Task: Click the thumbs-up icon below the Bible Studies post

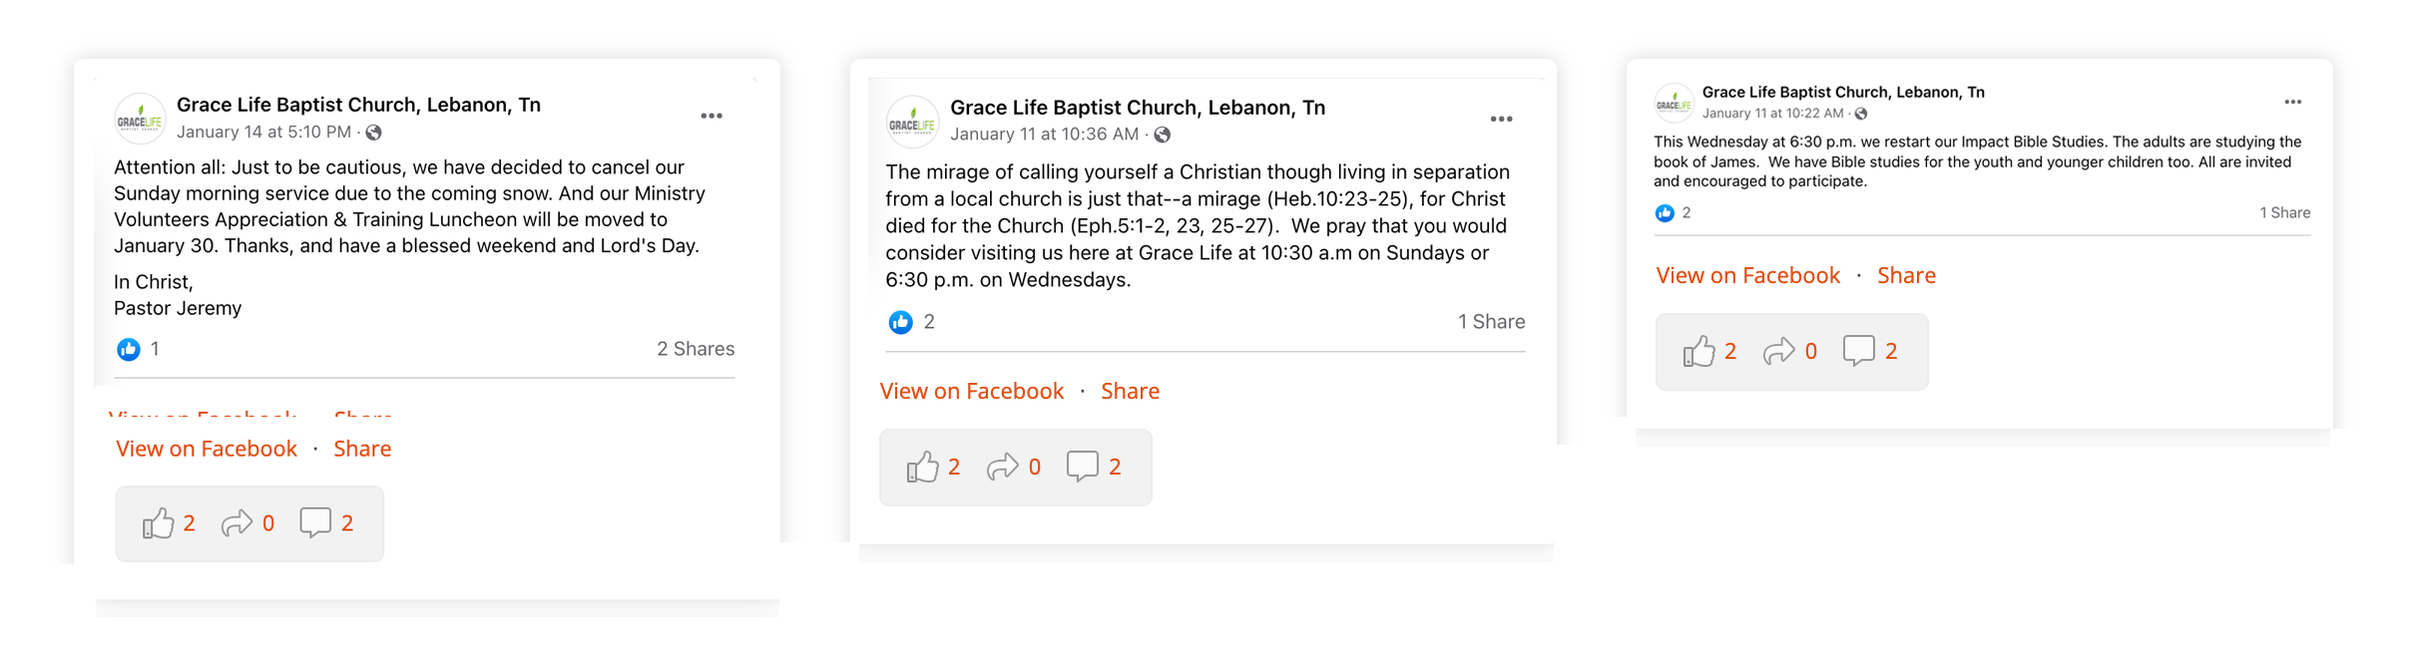Action: point(1698,351)
